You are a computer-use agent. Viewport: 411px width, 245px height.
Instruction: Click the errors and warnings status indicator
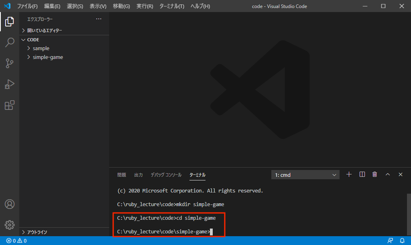[16, 241]
